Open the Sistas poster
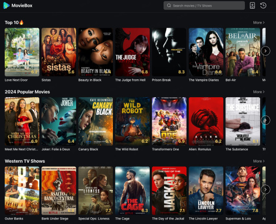Viewport: 276px width, 224px height. click(59, 52)
